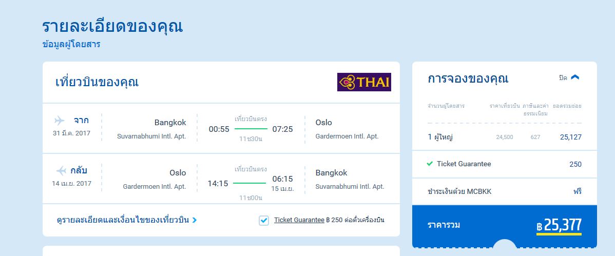The width and height of the screenshot is (615, 256).
Task: Expand flight details and conditions arrow
Action: point(195,220)
